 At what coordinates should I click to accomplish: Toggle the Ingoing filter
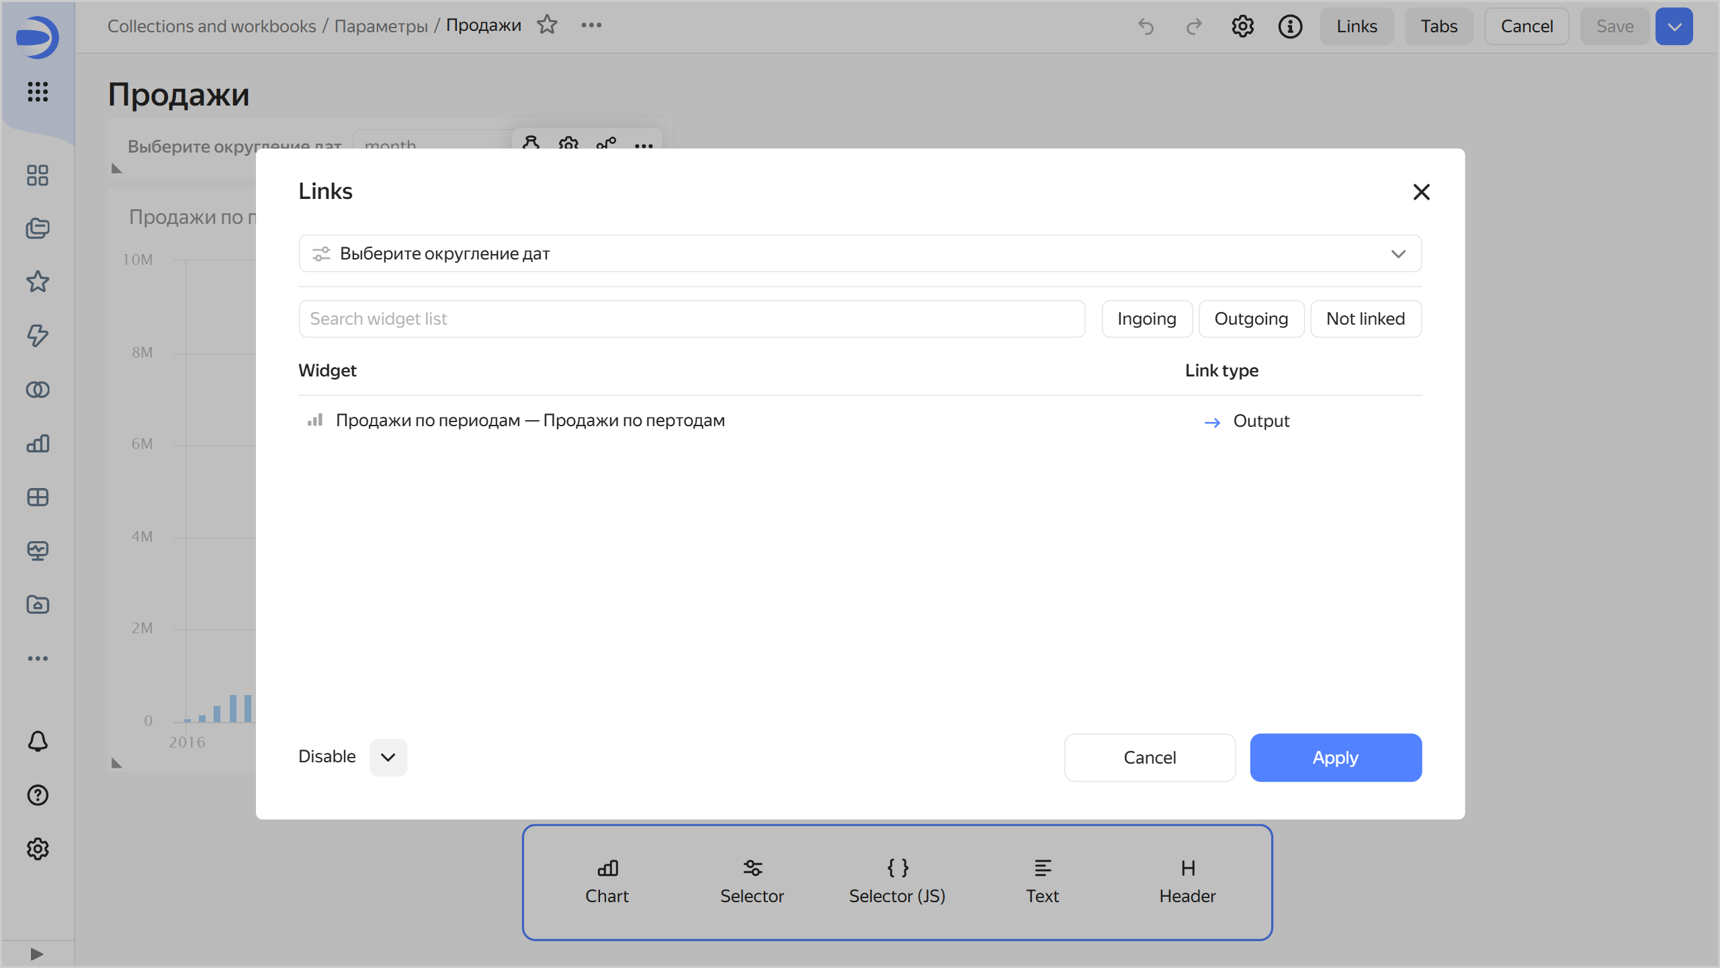click(1146, 319)
